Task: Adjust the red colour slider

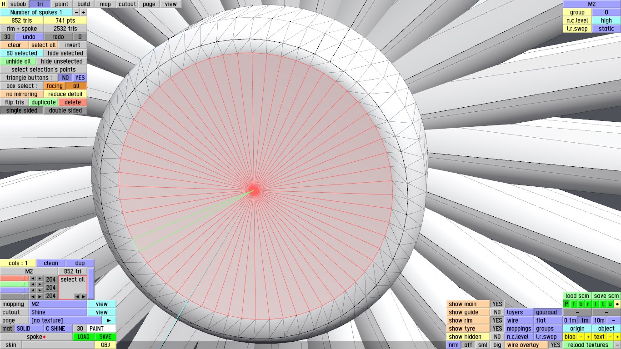Action: (15, 279)
